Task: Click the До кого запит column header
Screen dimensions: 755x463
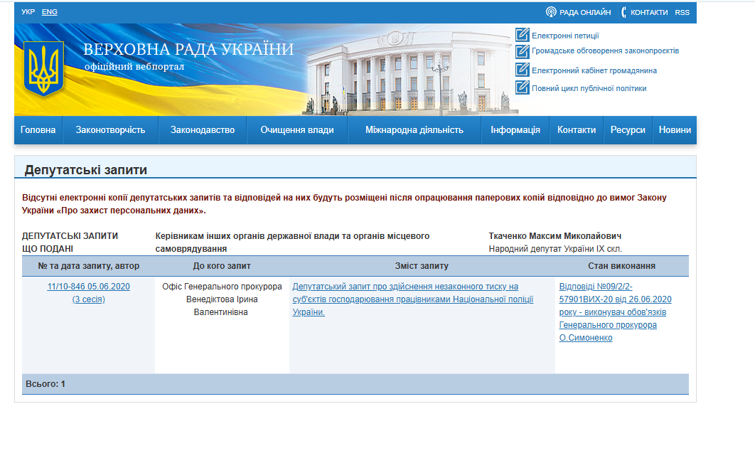Action: [222, 266]
